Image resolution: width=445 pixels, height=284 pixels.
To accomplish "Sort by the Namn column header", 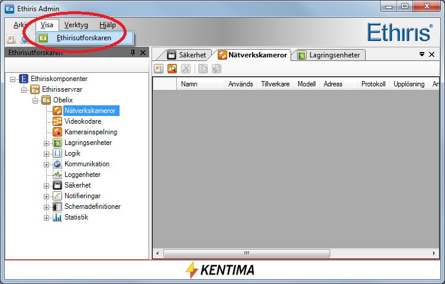I will [200, 84].
